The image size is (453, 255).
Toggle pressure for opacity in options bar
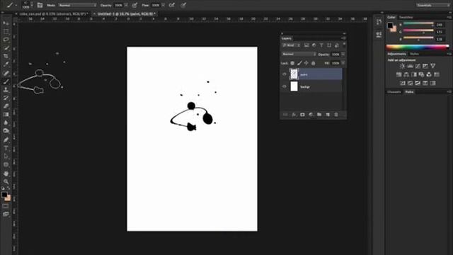[x=134, y=5]
